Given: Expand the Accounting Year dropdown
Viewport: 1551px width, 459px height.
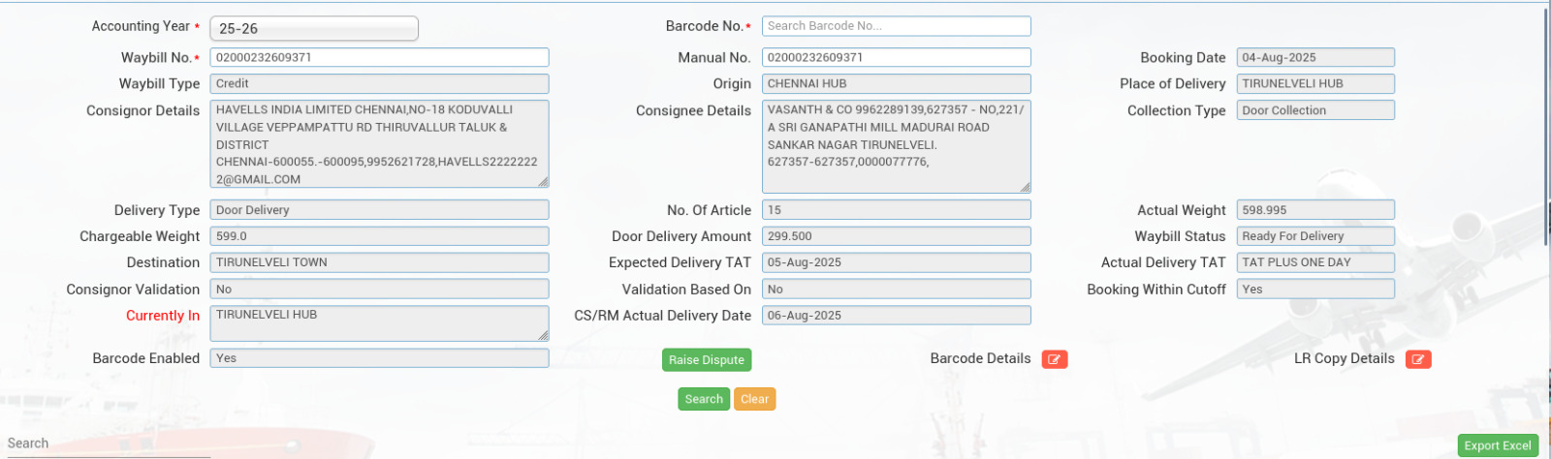Looking at the screenshot, I should tap(314, 29).
